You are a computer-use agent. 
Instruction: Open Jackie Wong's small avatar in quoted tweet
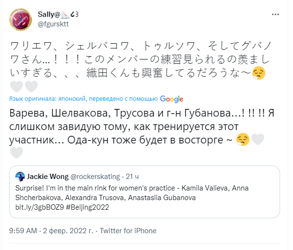click(x=20, y=176)
